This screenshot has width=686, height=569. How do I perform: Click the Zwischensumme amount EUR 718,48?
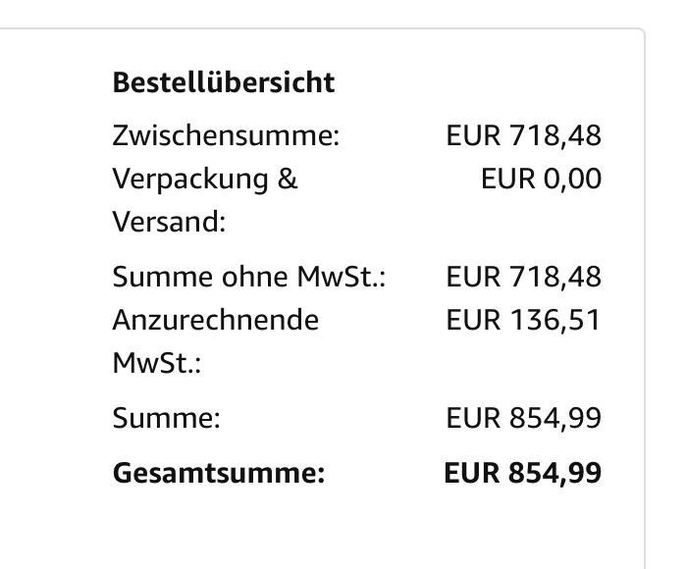click(x=524, y=135)
